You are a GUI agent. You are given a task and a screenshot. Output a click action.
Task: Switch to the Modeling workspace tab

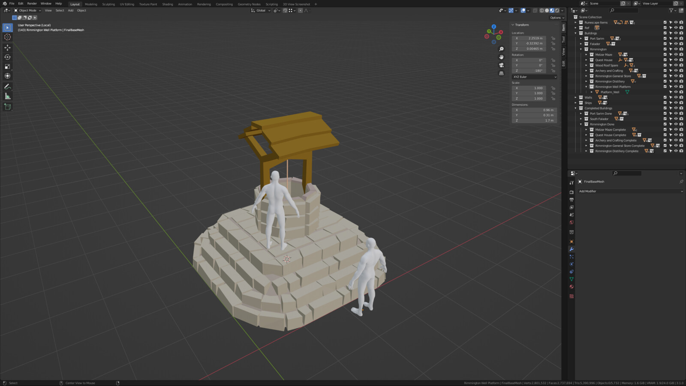(91, 4)
